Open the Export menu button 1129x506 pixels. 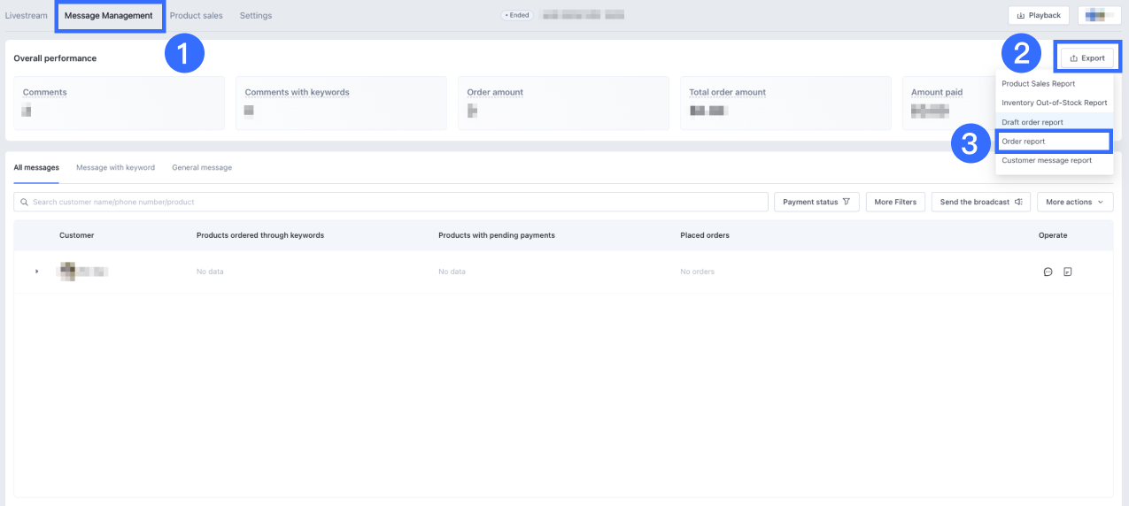pyautogui.click(x=1086, y=58)
